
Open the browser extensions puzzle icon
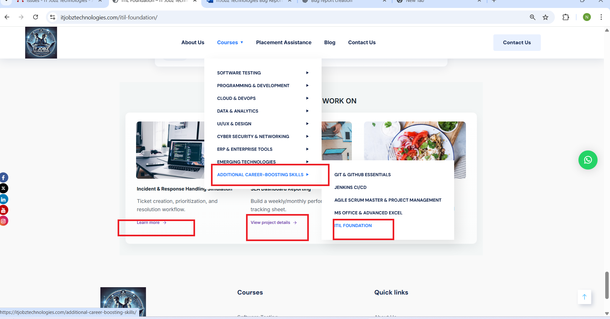[x=566, y=17]
